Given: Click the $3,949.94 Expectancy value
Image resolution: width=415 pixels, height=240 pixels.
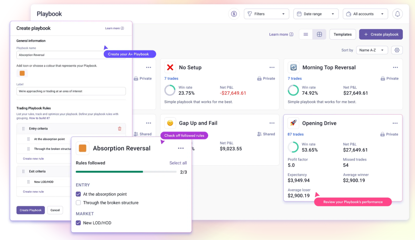Looking at the screenshot, I should click(299, 180).
